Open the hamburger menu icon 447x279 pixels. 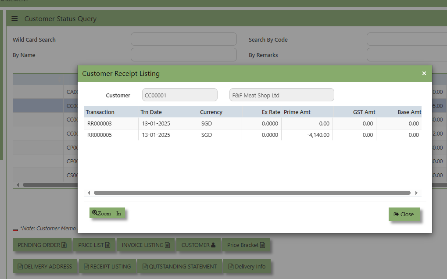pos(14,19)
